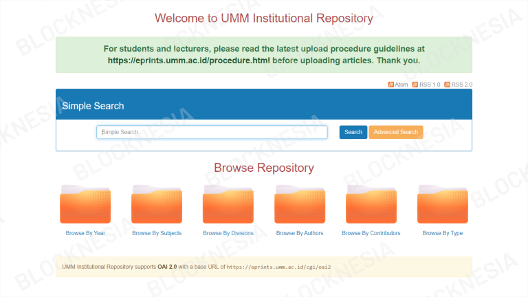Open the Browse By Contributors folder icon
This screenshot has width=528, height=297.
point(371,204)
